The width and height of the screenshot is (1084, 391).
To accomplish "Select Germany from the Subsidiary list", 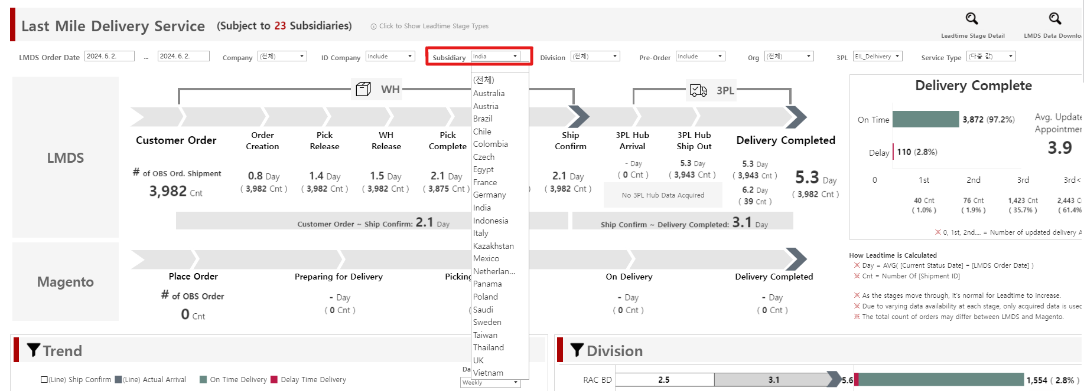I will [489, 195].
